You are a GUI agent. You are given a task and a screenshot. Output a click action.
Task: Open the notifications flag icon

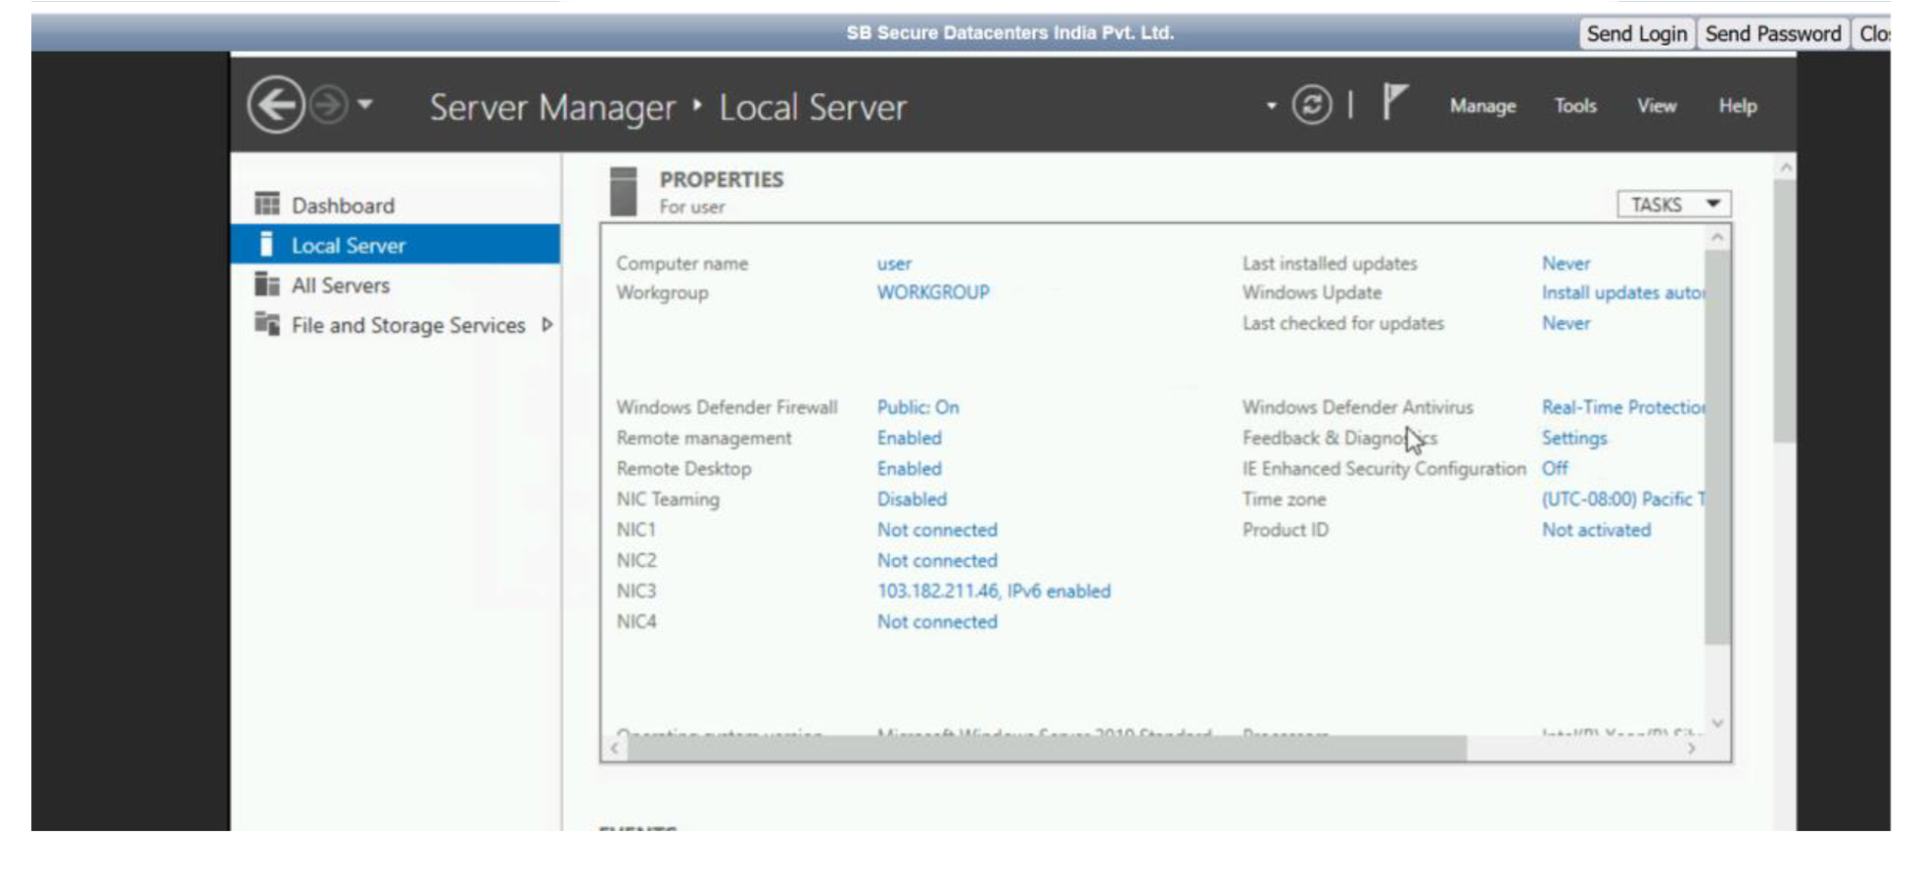click(x=1394, y=103)
